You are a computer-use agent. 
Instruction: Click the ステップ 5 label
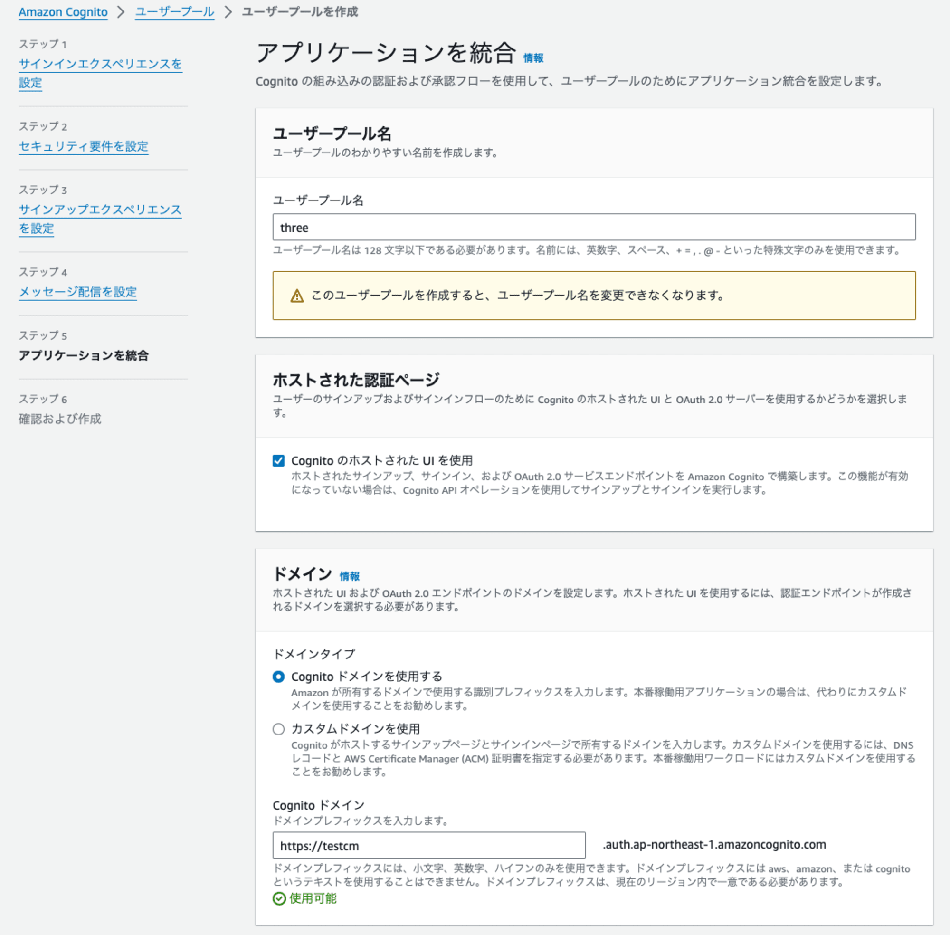pyautogui.click(x=43, y=335)
